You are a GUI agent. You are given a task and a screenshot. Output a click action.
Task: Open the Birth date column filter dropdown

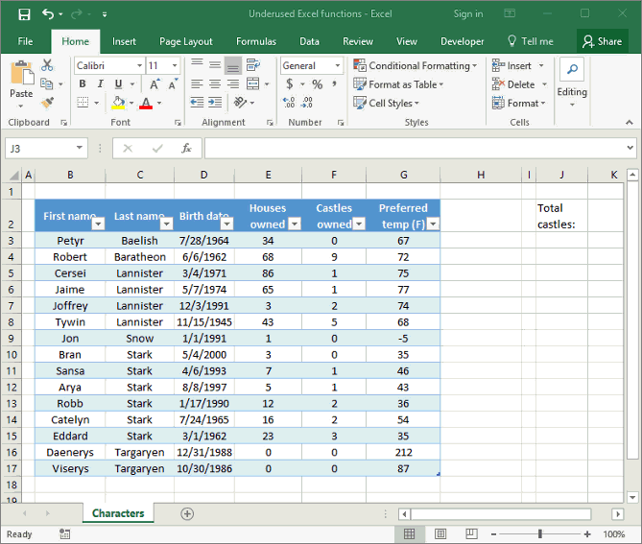226,224
